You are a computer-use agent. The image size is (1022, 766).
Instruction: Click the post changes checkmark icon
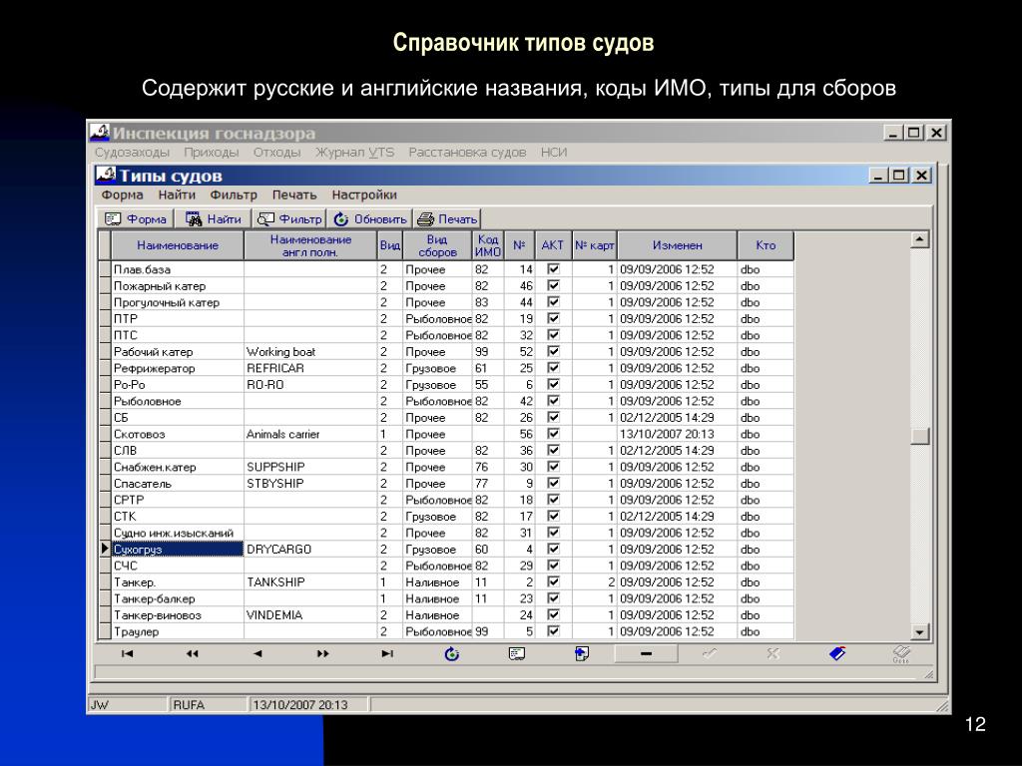710,654
